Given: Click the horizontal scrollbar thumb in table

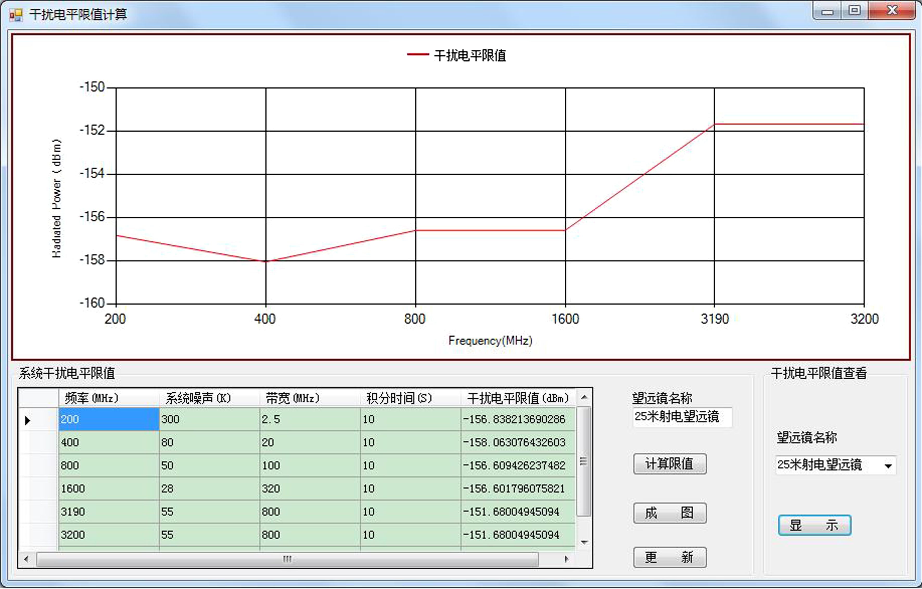Looking at the screenshot, I should pos(287,559).
